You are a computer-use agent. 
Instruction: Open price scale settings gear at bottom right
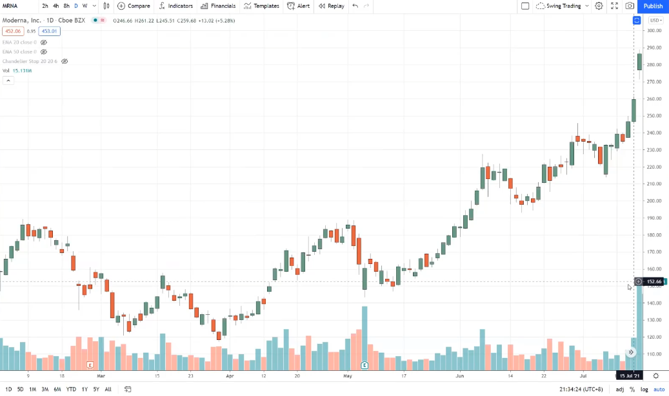pyautogui.click(x=655, y=376)
